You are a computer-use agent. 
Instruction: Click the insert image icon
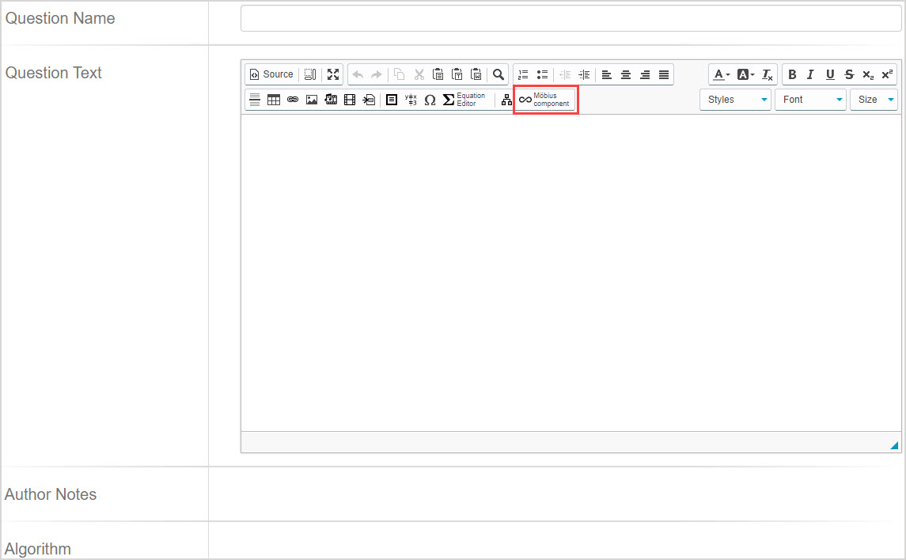pyautogui.click(x=312, y=100)
